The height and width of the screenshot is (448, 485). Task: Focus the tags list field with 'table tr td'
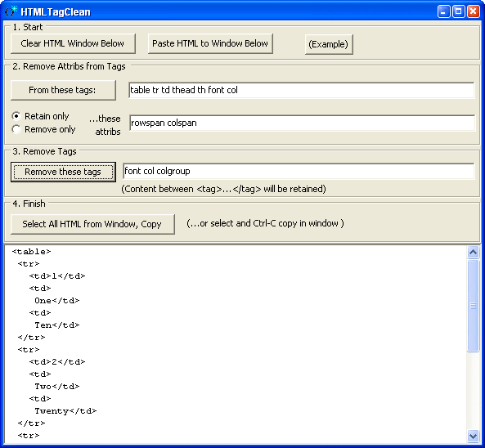[x=301, y=90]
